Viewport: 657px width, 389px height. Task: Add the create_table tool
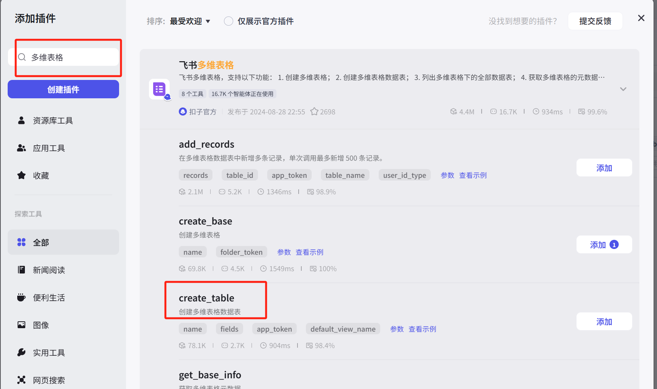click(604, 321)
